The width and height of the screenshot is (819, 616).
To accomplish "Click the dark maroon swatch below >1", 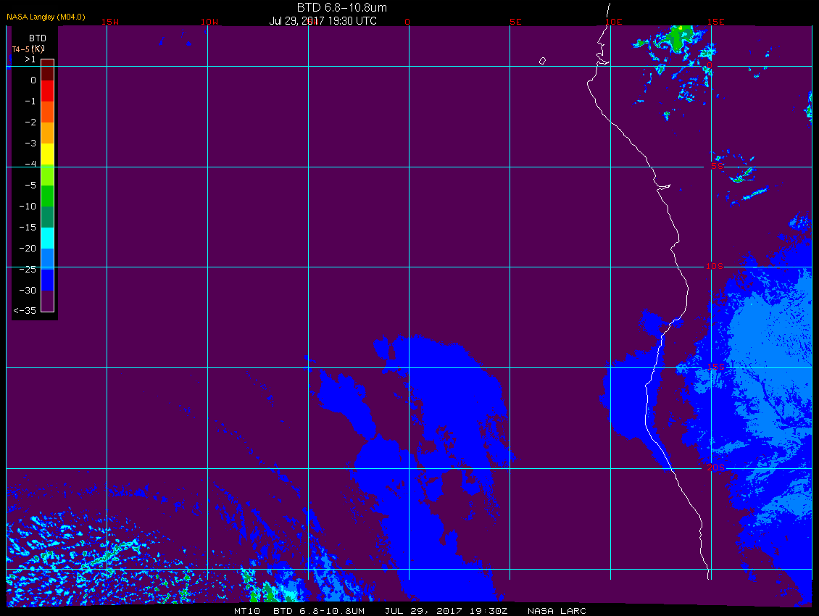I will 48,70.
